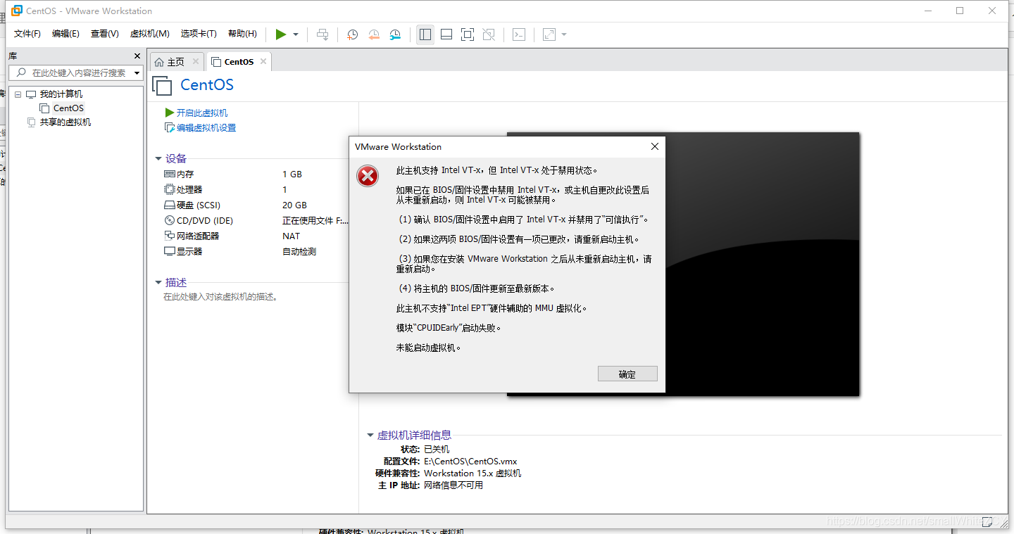The height and width of the screenshot is (534, 1014).
Task: Click 确定 in the error dialog
Action: (627, 374)
